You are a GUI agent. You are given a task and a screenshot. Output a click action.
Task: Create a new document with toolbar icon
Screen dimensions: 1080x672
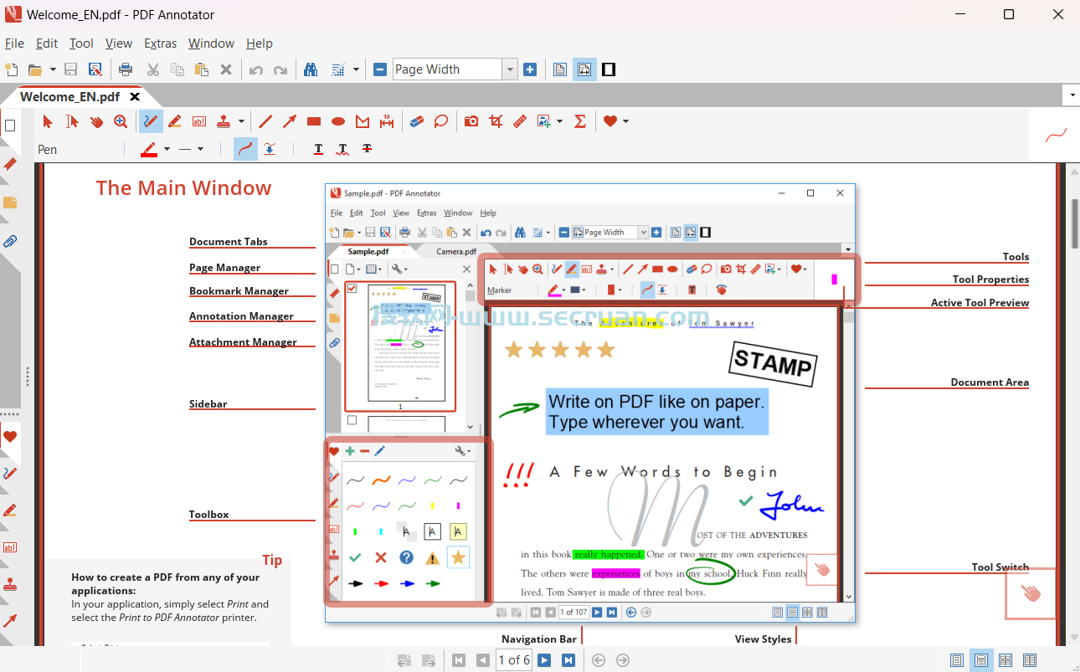pos(12,69)
